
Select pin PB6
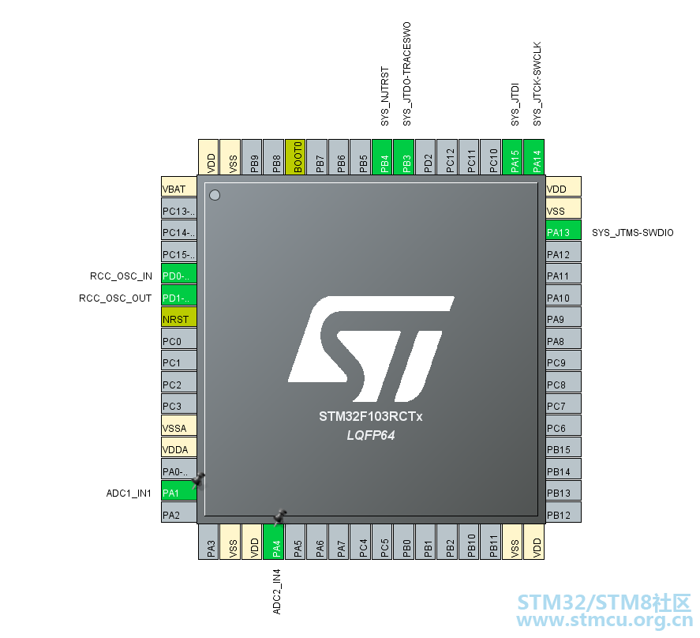coord(339,157)
